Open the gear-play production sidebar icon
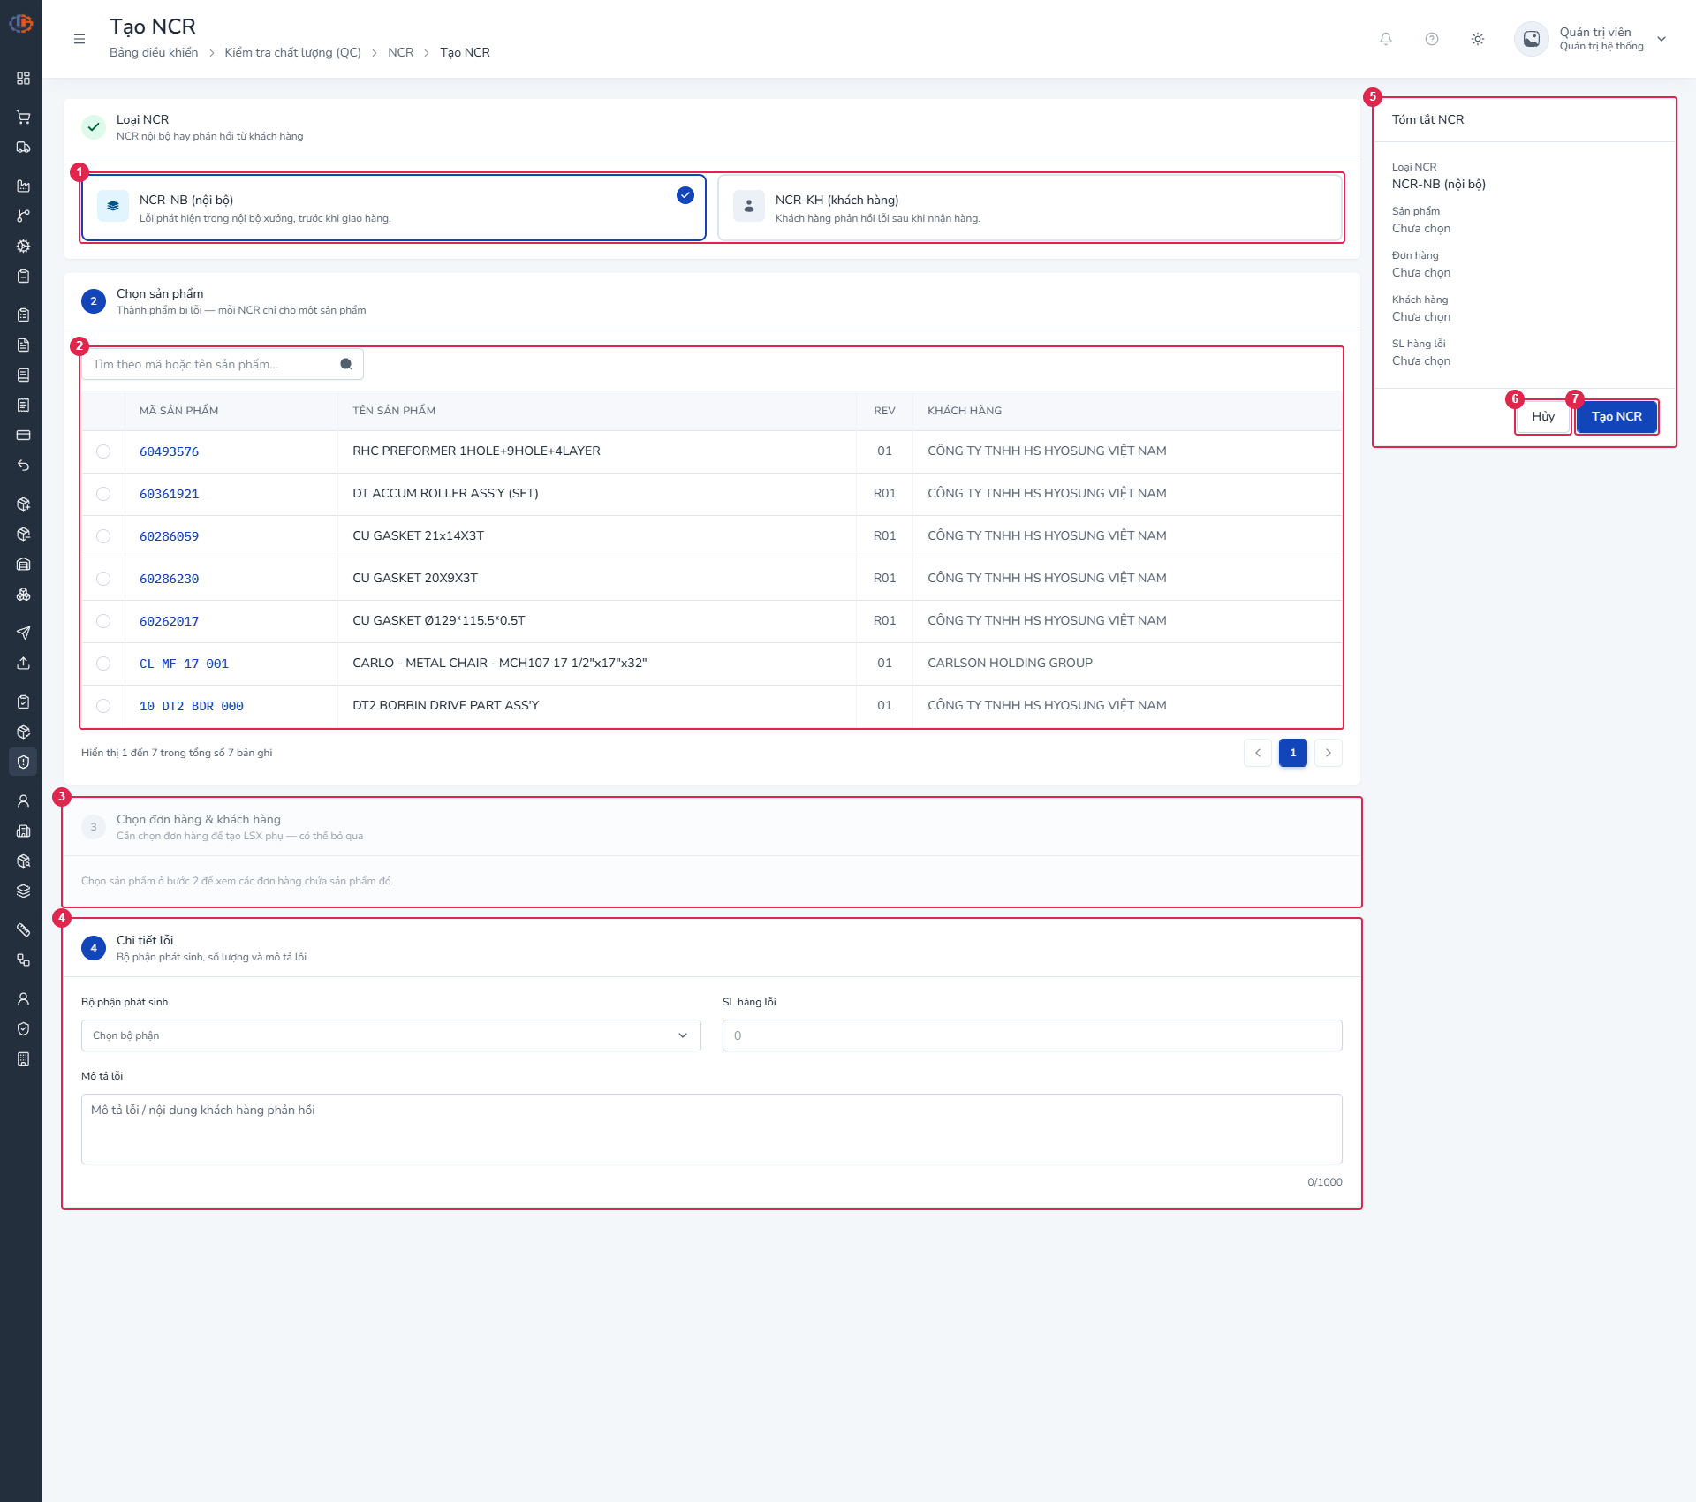1696x1502 pixels. [x=23, y=246]
